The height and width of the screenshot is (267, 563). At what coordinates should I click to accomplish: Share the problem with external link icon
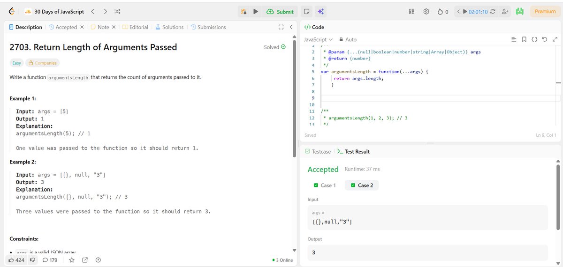(85, 260)
